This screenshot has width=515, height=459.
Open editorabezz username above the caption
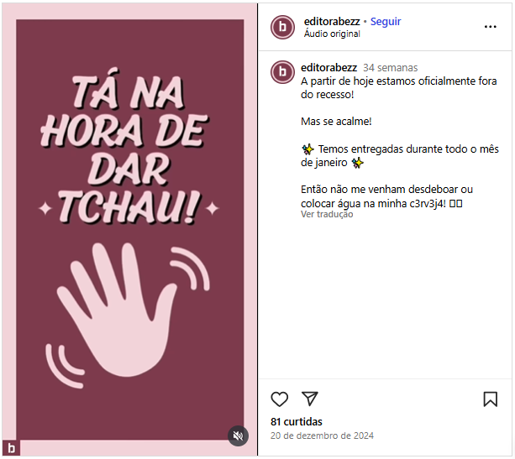click(x=328, y=68)
